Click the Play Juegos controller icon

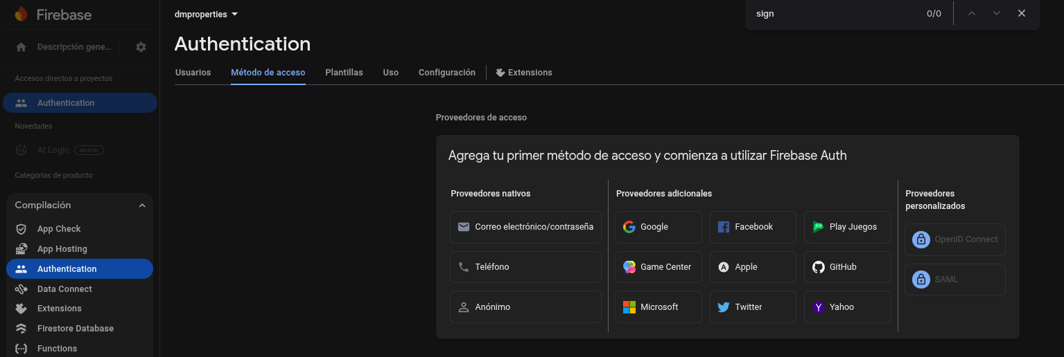click(819, 227)
